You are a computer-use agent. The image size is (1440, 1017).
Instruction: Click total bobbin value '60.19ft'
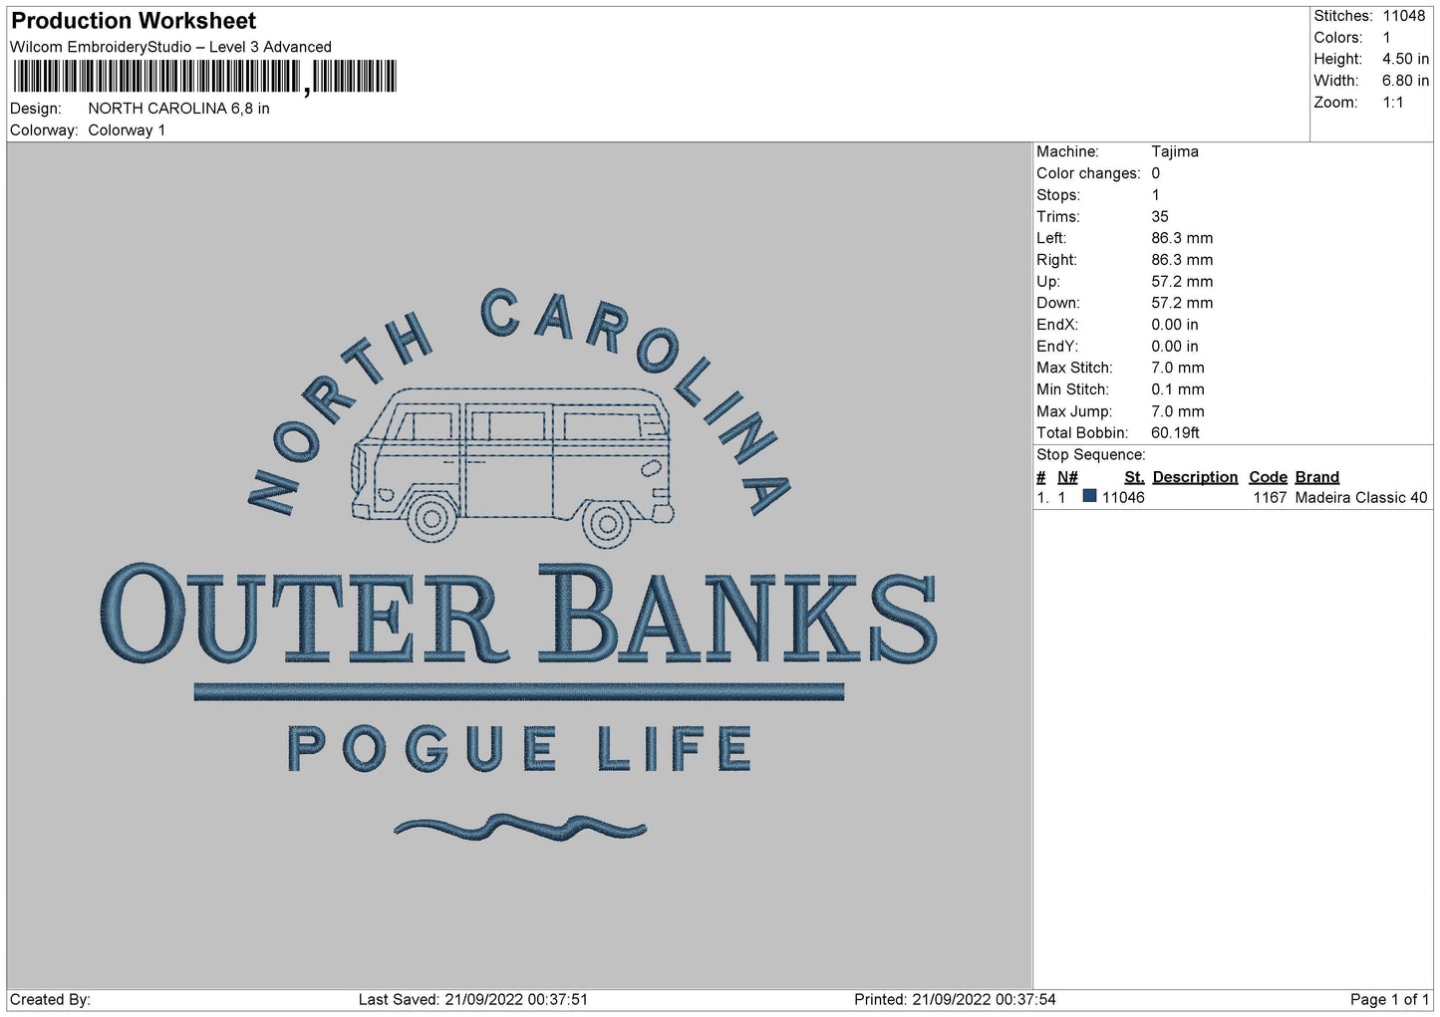(x=1175, y=432)
